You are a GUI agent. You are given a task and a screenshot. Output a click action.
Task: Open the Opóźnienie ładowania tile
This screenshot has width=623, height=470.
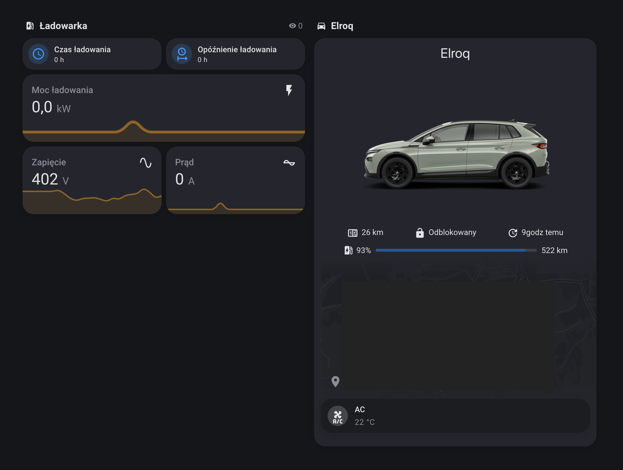236,54
